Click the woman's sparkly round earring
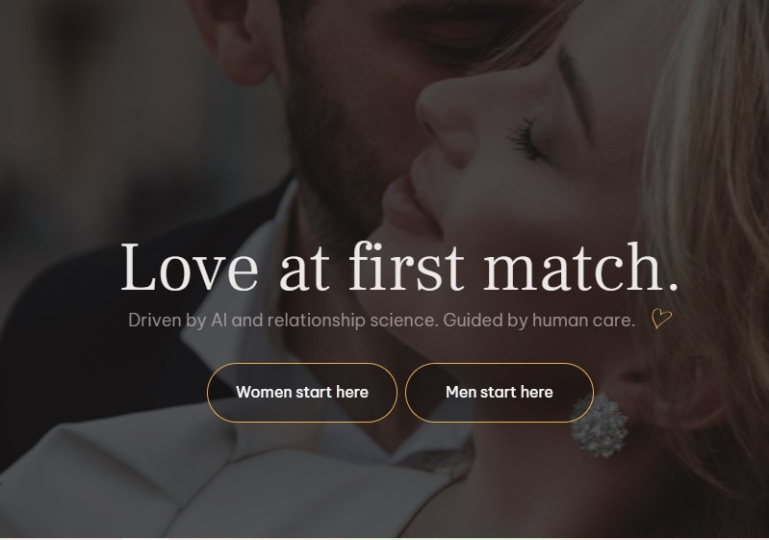 pyautogui.click(x=600, y=425)
